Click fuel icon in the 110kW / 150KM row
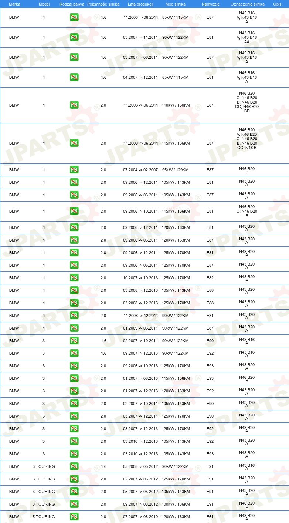Image resolution: width=289 pixels, height=523 pixels. point(74,105)
